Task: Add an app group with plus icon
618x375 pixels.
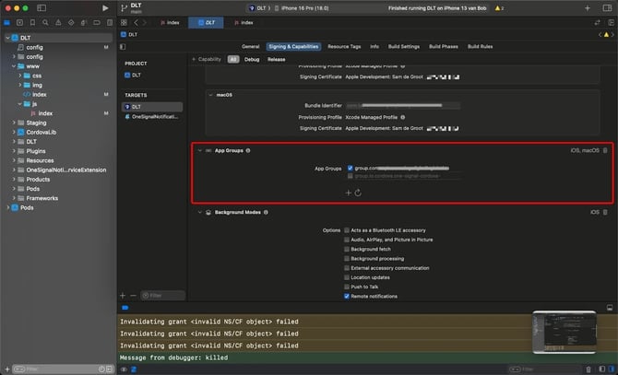Action: (348, 193)
